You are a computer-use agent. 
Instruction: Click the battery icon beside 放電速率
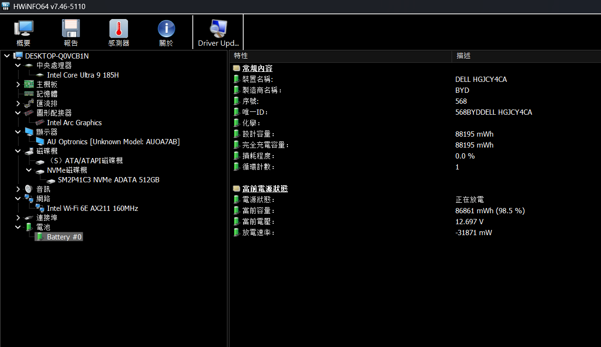[x=236, y=232]
